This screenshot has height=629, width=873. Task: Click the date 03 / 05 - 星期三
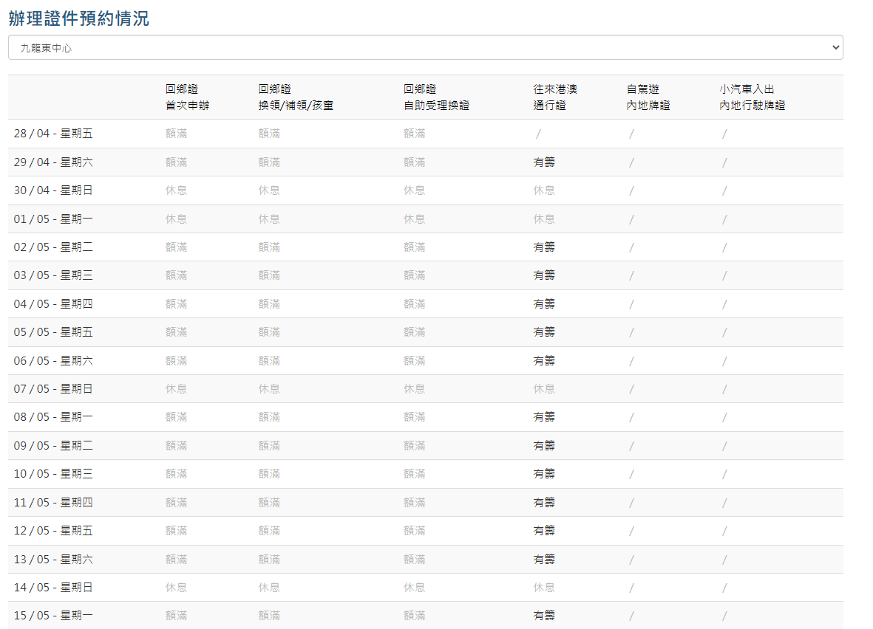click(53, 275)
